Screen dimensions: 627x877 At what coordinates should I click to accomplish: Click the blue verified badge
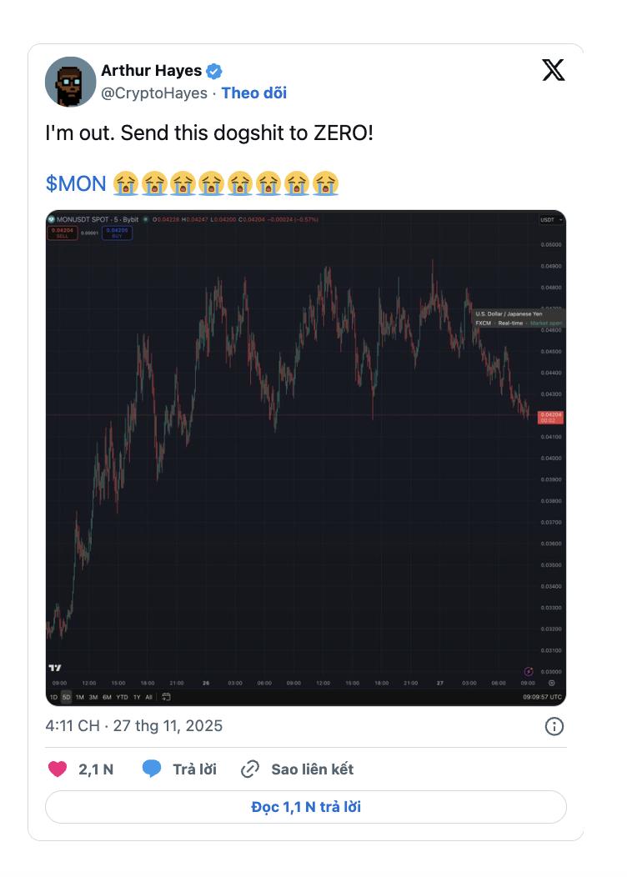point(214,72)
